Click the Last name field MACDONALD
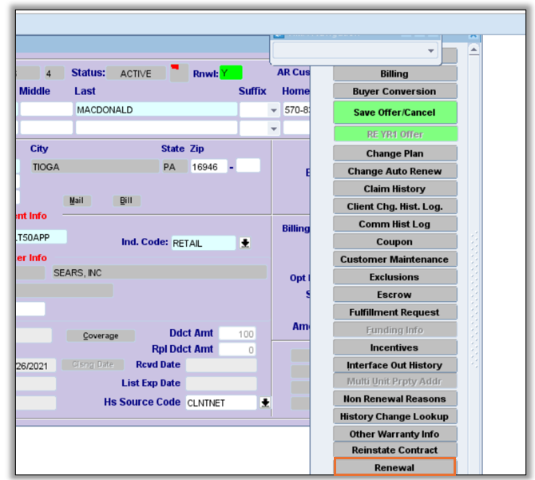 coord(156,110)
